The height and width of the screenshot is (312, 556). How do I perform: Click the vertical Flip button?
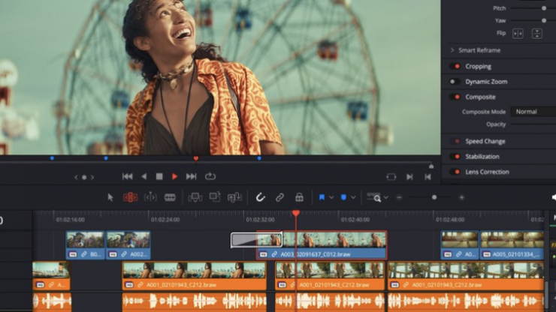536,34
